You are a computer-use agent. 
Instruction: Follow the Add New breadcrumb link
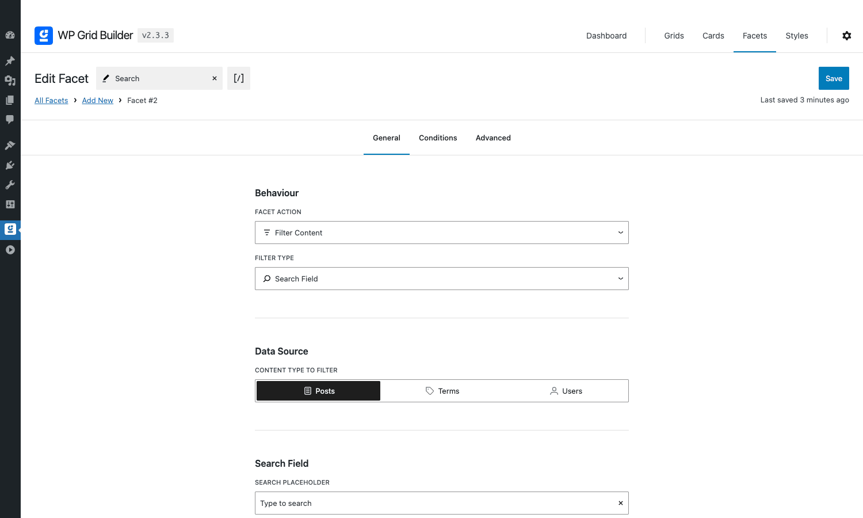point(98,100)
